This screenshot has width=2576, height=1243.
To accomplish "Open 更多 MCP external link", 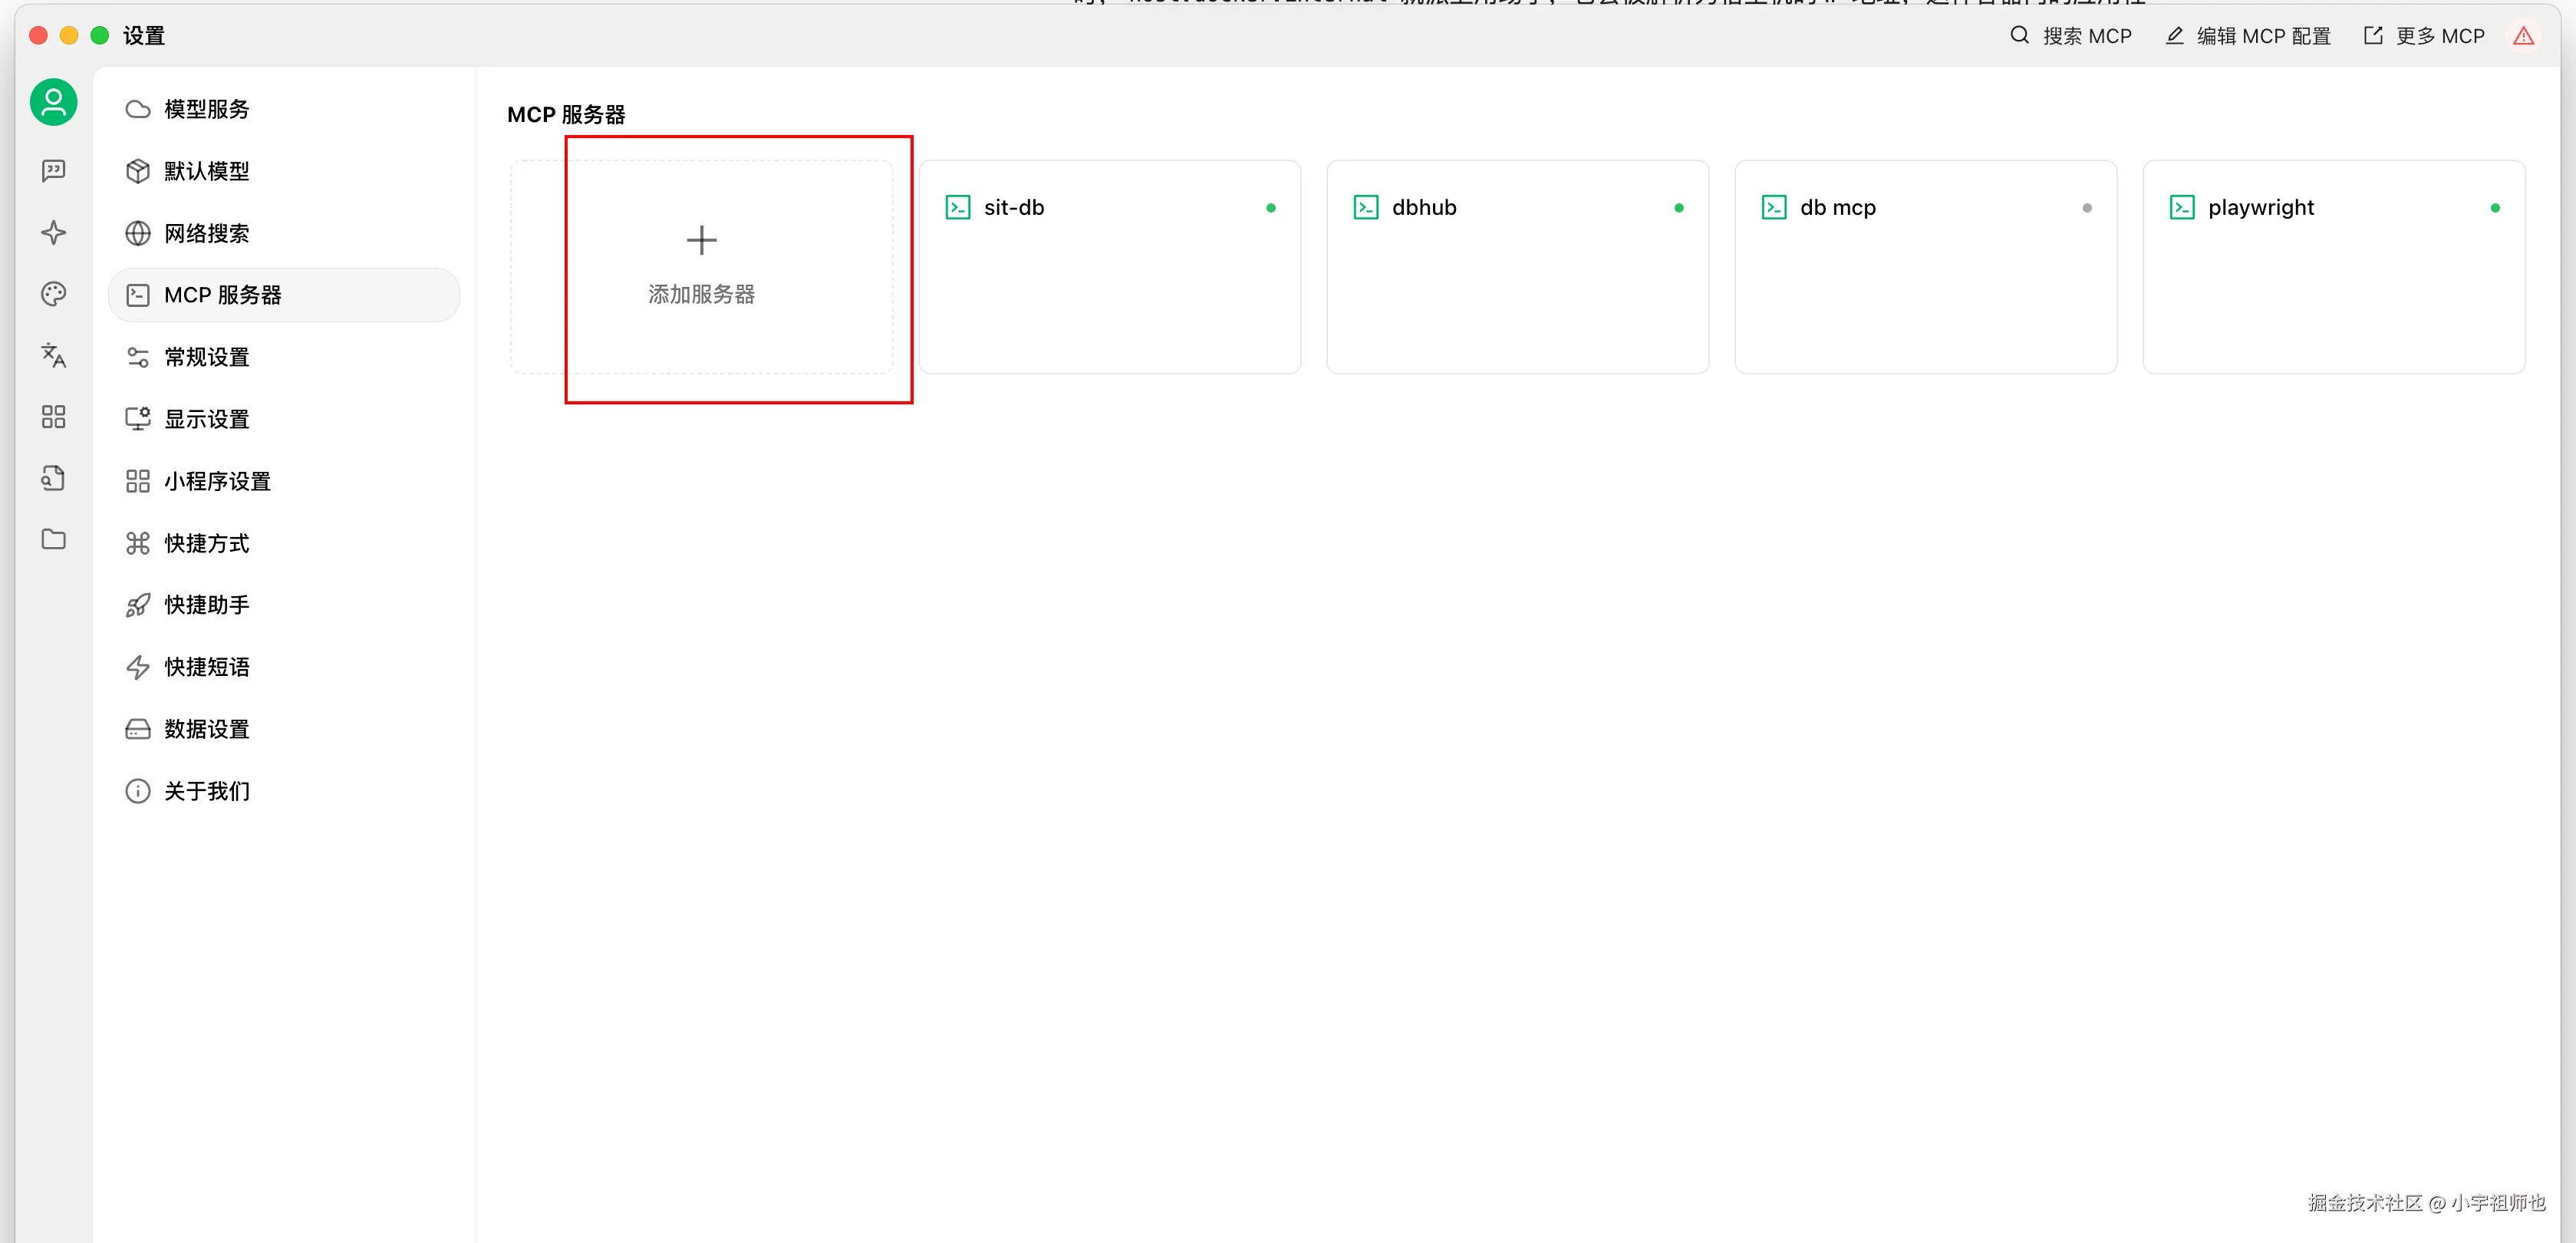I will [2424, 36].
